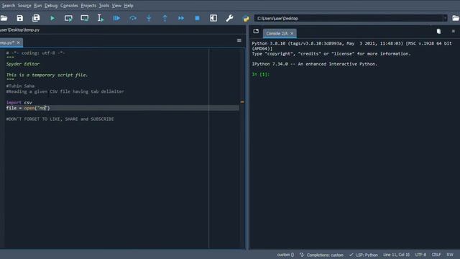Run the current cell
Viewport: 460px width, 259px height.
(68, 18)
